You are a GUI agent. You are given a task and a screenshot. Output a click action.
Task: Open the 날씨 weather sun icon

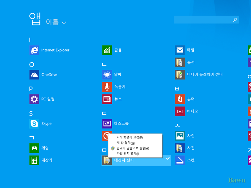(107, 75)
